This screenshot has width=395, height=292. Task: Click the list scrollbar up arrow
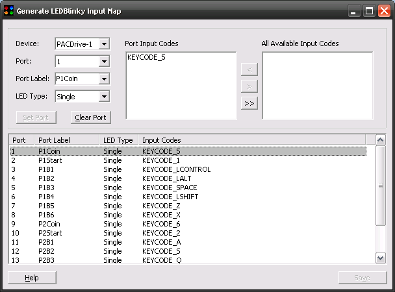click(x=381, y=140)
